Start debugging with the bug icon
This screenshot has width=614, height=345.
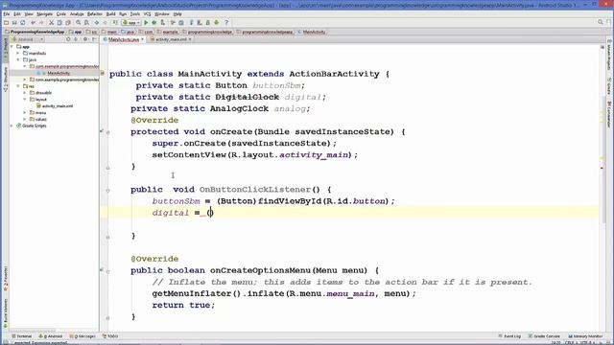154,23
